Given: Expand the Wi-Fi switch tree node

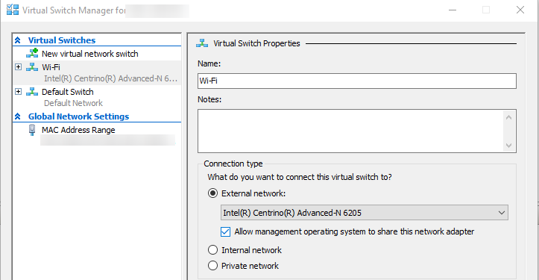Looking at the screenshot, I should [18, 66].
